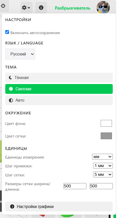117x218 pixels.
Task: Select the Тёмная theme option
Action: 59,78
